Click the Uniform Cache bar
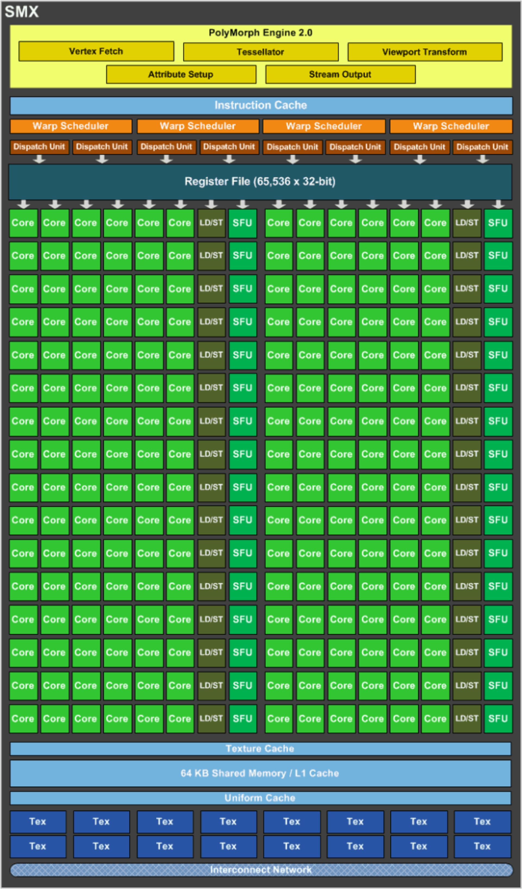 (260, 798)
